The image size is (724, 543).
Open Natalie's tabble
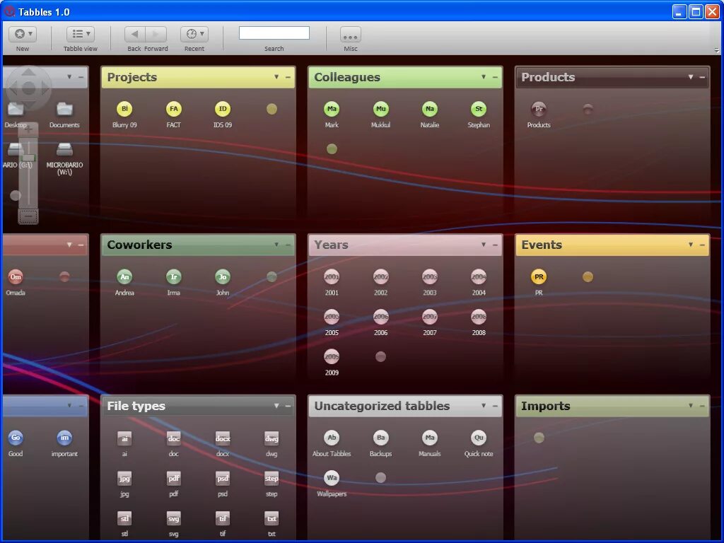[429, 110]
